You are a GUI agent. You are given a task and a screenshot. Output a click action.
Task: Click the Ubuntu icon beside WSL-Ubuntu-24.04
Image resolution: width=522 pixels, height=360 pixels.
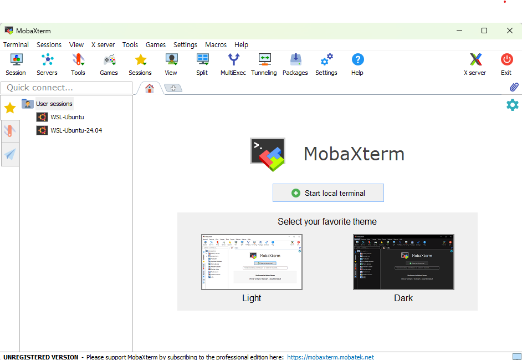pyautogui.click(x=42, y=130)
